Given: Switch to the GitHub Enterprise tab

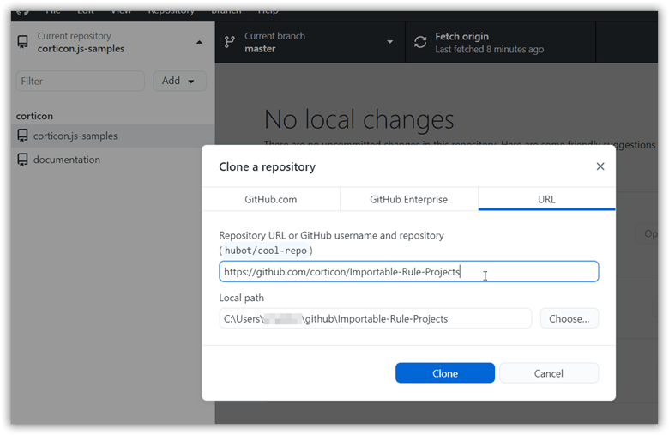Looking at the screenshot, I should [408, 199].
